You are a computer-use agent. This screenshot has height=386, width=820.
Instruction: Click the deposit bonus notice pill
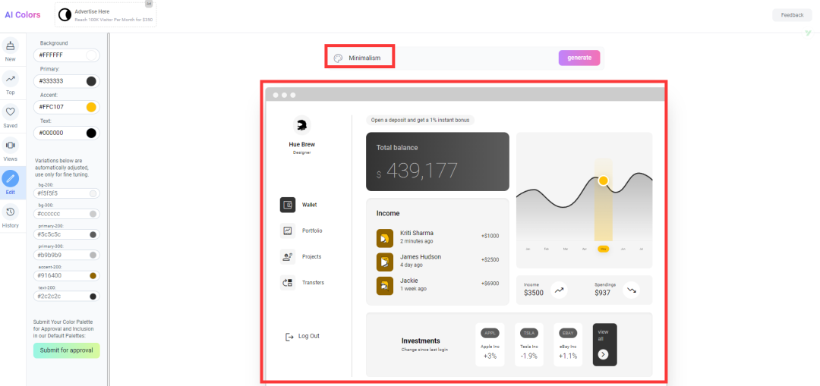(421, 120)
